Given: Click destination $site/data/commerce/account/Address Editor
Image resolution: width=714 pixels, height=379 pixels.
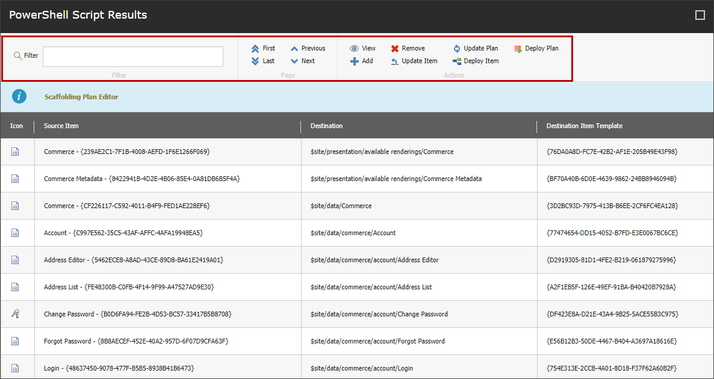Looking at the screenshot, I should coord(374,260).
